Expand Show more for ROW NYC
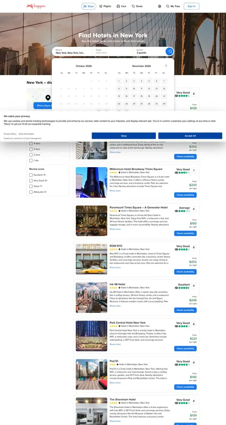Screen dimensions: 226x425 (115, 268)
